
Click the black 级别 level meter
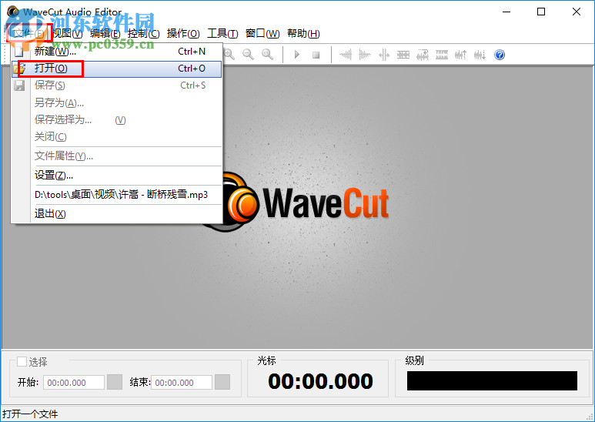[x=492, y=380]
